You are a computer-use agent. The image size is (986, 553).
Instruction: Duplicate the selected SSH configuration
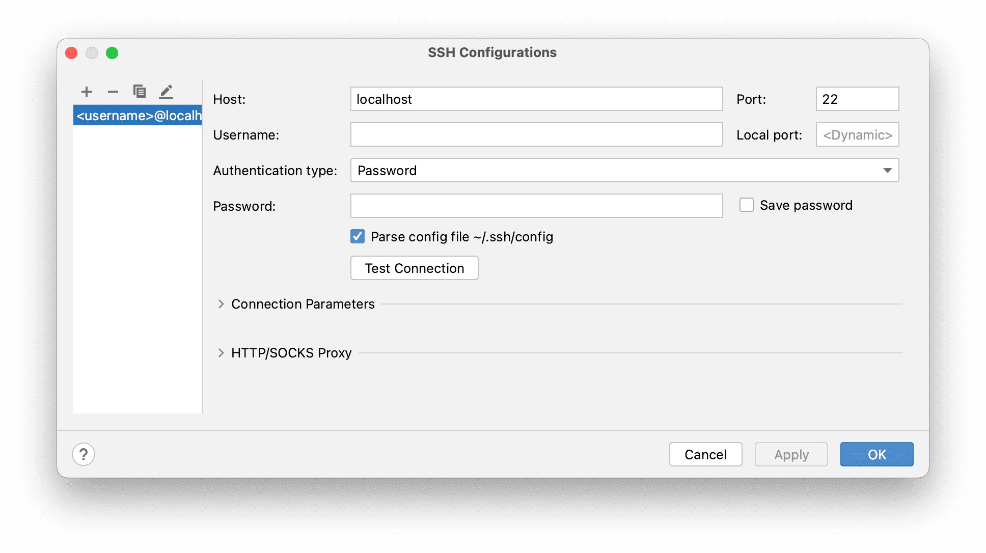[x=140, y=92]
